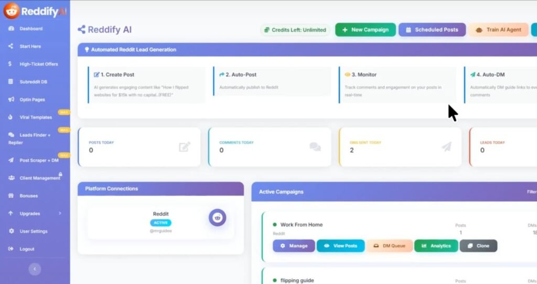Open High-Ticket Offers menu item
This screenshot has width=537, height=284.
click(39, 64)
